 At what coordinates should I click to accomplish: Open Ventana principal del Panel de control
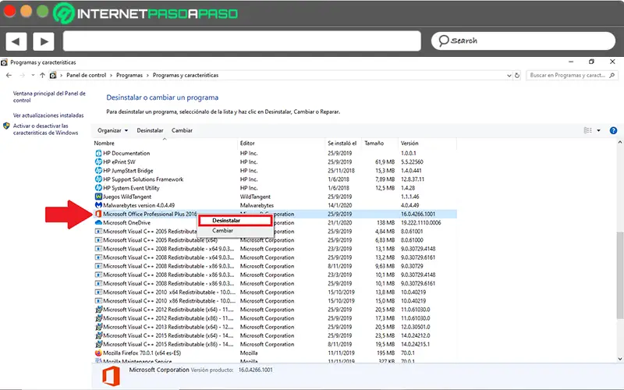pyautogui.click(x=49, y=97)
